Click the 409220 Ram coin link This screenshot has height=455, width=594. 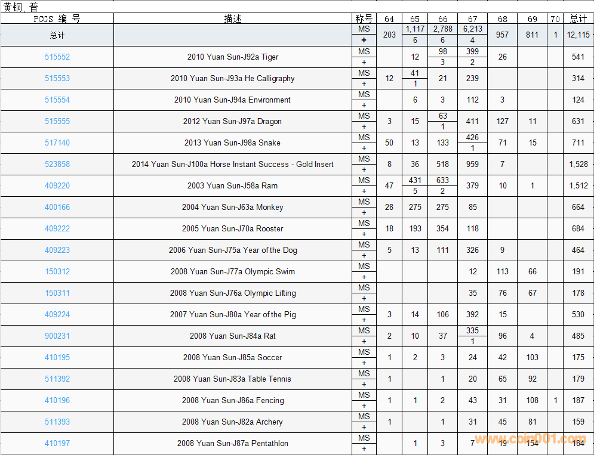(57, 186)
